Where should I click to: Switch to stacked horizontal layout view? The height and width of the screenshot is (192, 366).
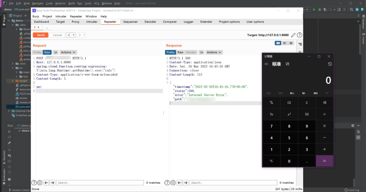pyautogui.click(x=284, y=43)
